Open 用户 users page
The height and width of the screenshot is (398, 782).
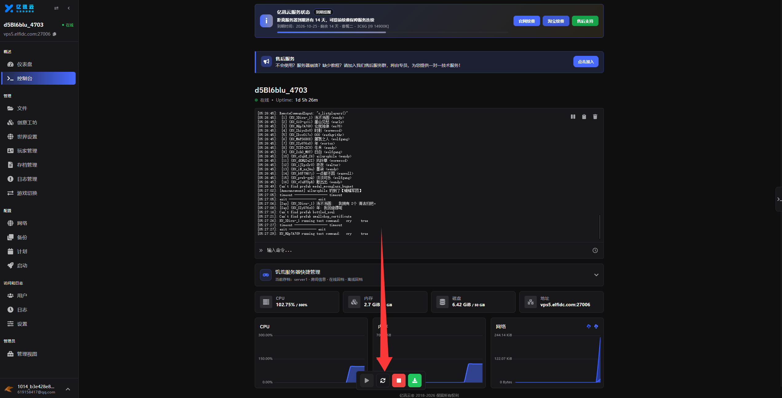pos(38,296)
